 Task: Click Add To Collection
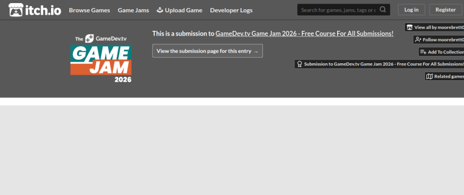tap(441, 52)
